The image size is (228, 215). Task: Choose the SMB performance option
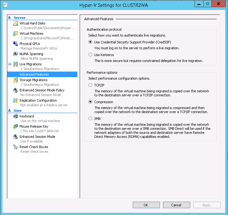90,118
